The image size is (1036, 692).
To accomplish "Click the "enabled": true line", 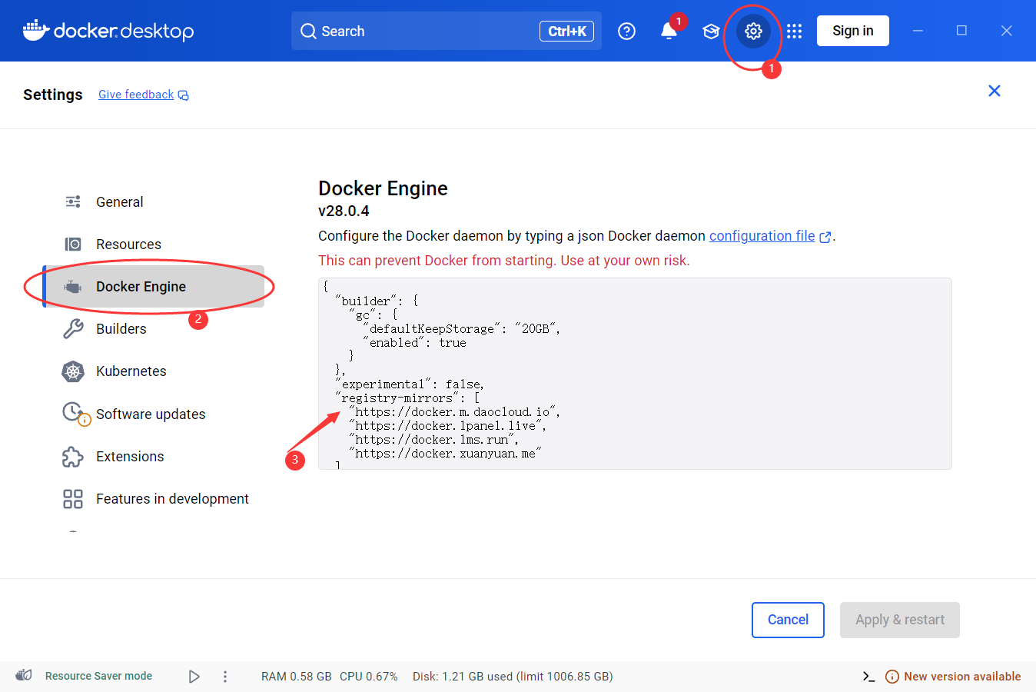I will 414,343.
